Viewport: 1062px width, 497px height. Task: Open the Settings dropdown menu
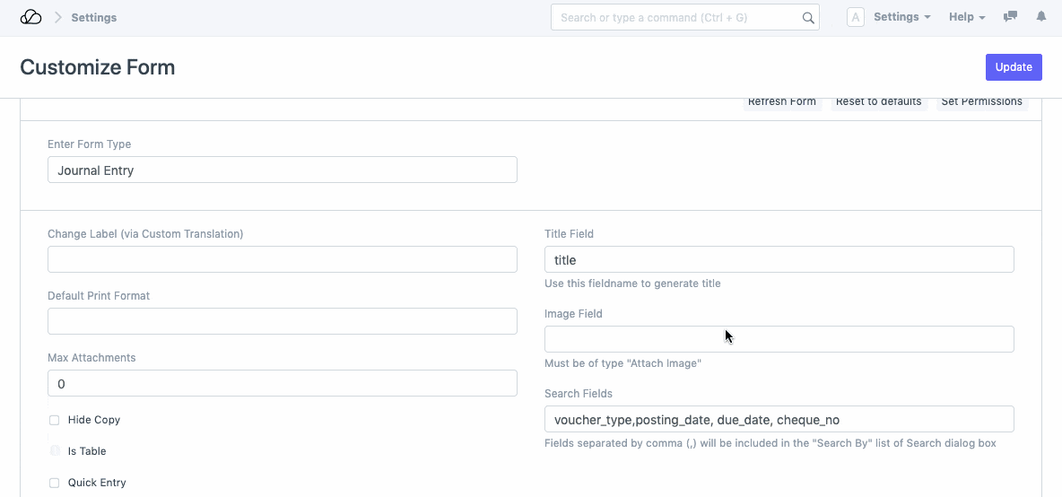pyautogui.click(x=901, y=18)
